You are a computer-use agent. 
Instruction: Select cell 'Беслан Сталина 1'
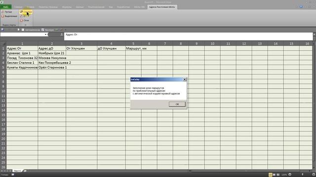click(22, 62)
